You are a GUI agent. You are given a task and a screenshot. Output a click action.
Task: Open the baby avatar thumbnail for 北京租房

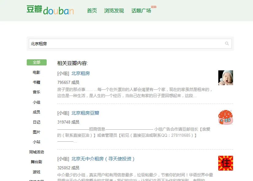click(225, 78)
